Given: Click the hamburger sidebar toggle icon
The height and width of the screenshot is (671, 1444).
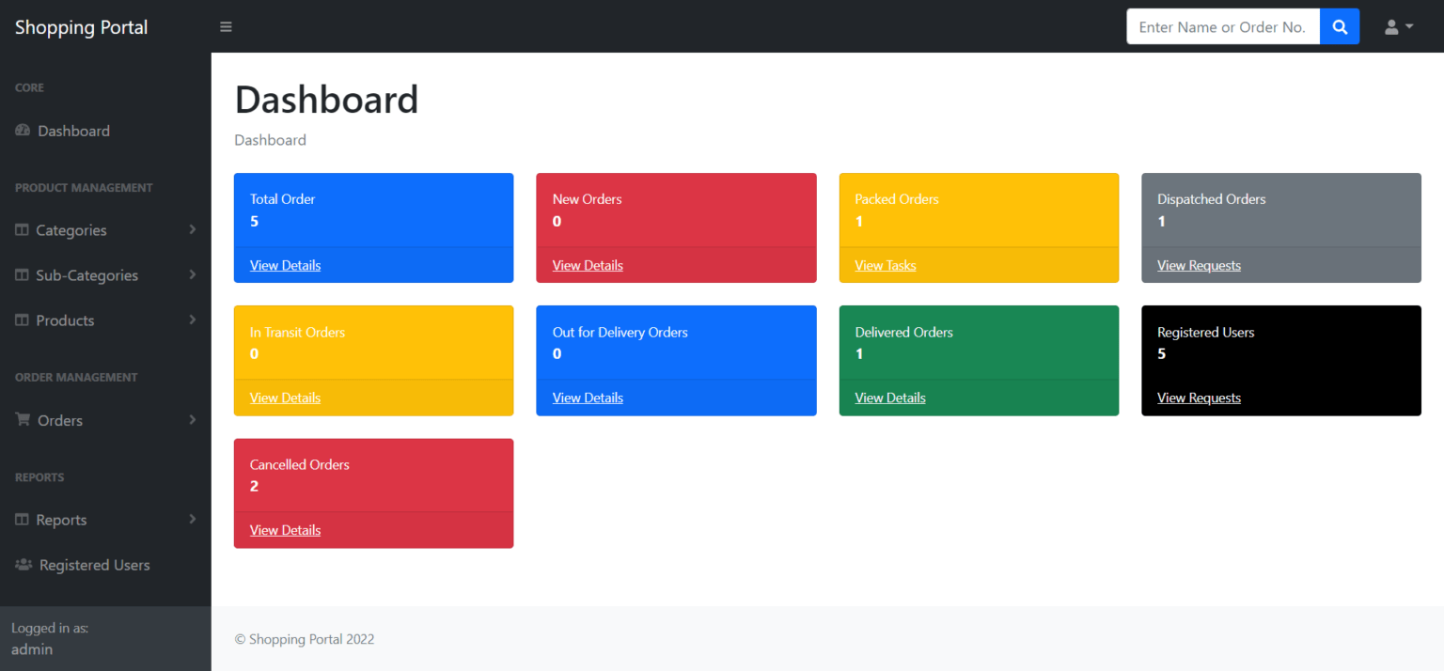Looking at the screenshot, I should [226, 27].
